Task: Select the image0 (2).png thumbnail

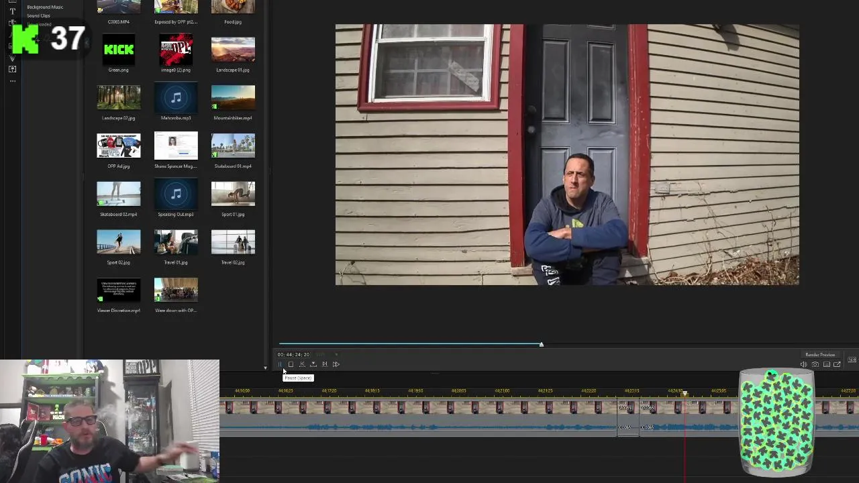Action: click(x=176, y=50)
